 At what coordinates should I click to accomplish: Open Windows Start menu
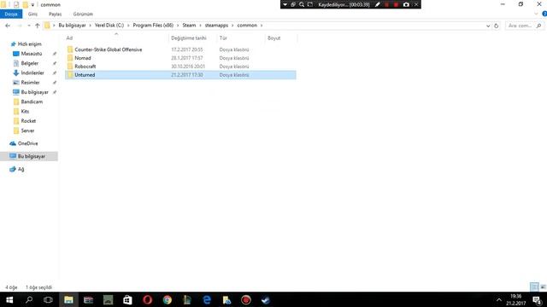coord(9,299)
